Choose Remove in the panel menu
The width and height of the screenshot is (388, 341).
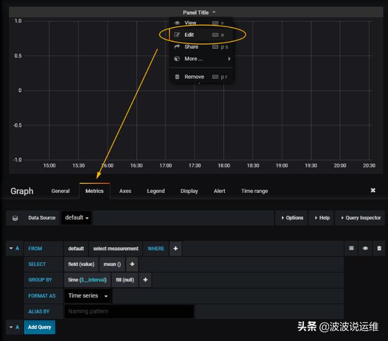194,77
